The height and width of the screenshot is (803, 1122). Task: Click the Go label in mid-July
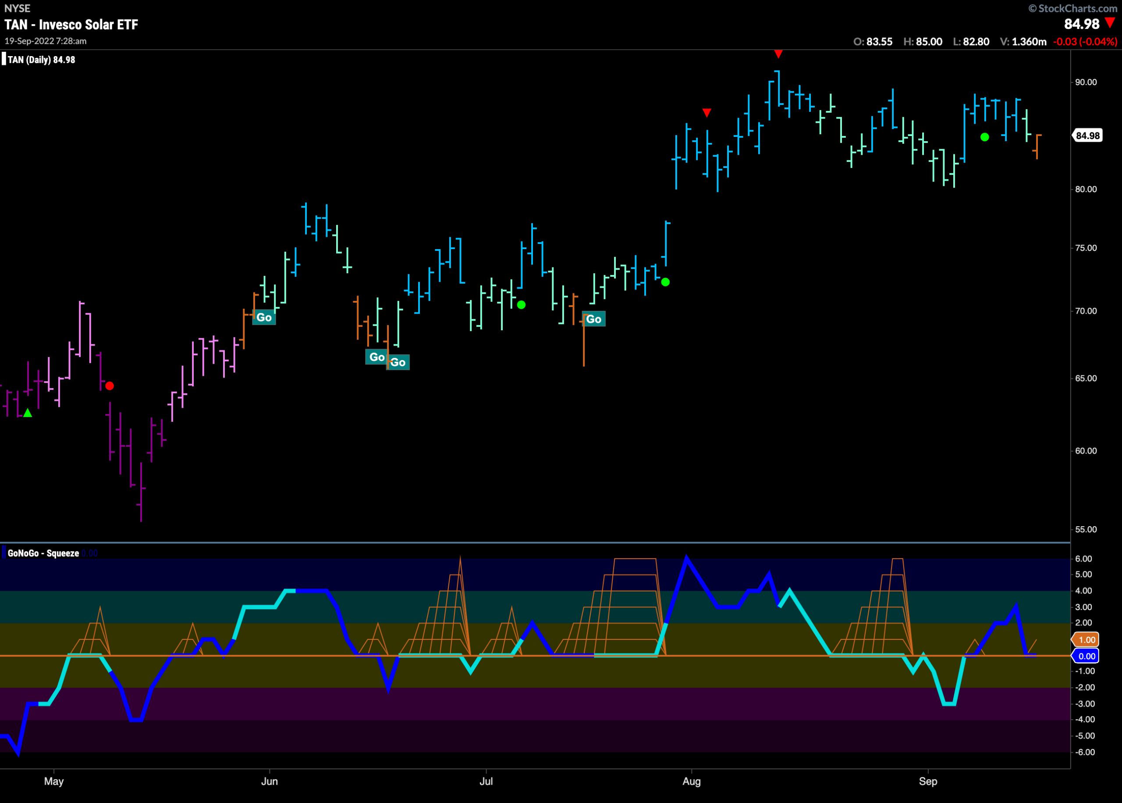click(594, 319)
